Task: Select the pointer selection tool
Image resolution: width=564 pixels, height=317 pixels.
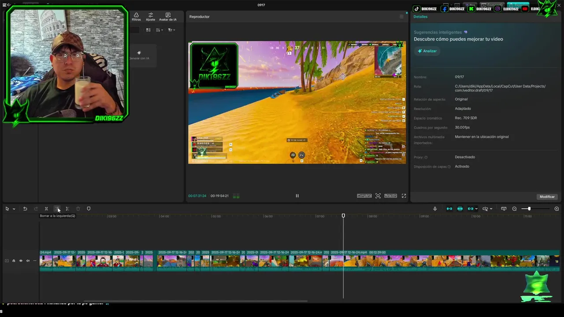Action: 7,209
